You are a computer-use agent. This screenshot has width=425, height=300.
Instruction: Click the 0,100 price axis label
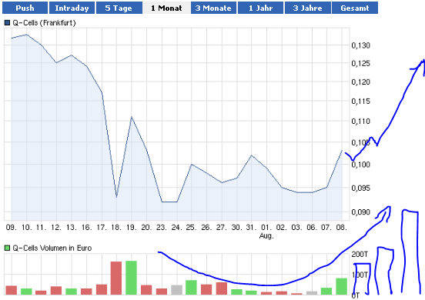pyautogui.click(x=361, y=165)
